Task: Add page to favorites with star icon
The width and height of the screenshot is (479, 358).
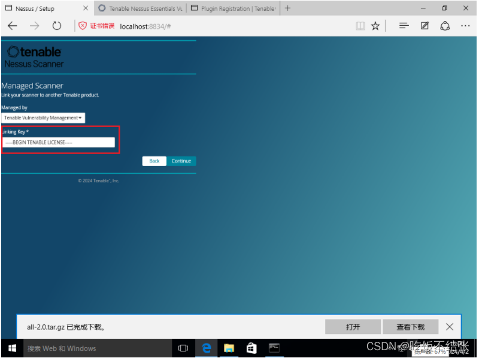Action: [x=375, y=26]
